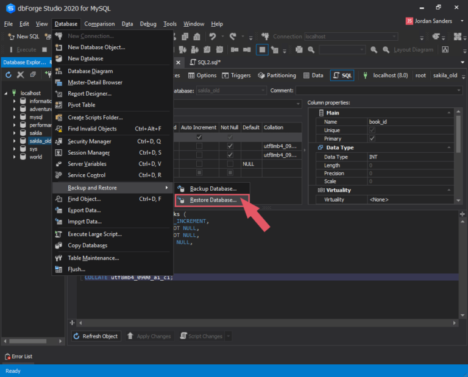The width and height of the screenshot is (468, 377).
Task: Click the Partitioning tab button
Action: 277,76
